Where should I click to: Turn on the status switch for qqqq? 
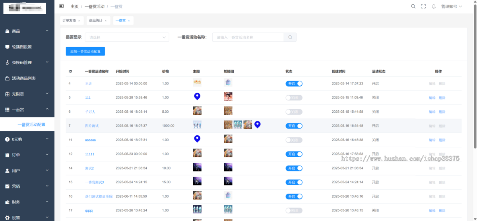pos(294,211)
